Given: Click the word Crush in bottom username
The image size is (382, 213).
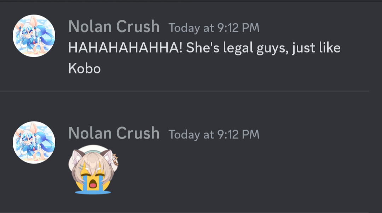Looking at the screenshot, I should pos(138,133).
